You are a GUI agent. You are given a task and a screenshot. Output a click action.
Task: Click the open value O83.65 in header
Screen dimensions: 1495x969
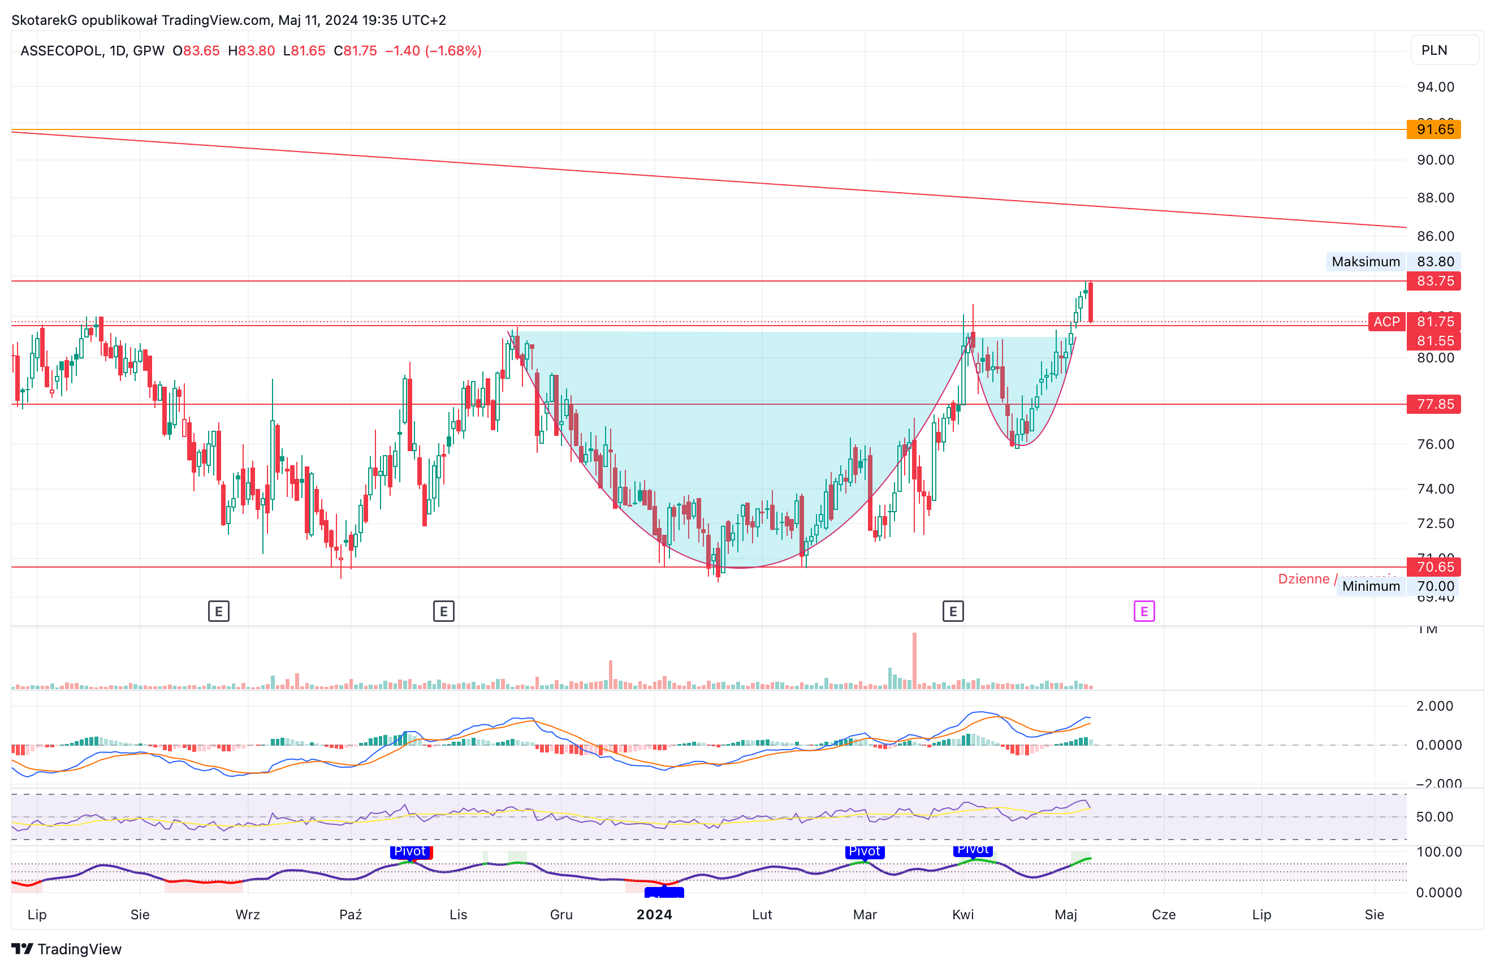pyautogui.click(x=197, y=51)
